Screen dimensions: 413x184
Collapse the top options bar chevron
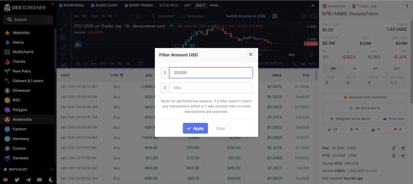click(313, 5)
